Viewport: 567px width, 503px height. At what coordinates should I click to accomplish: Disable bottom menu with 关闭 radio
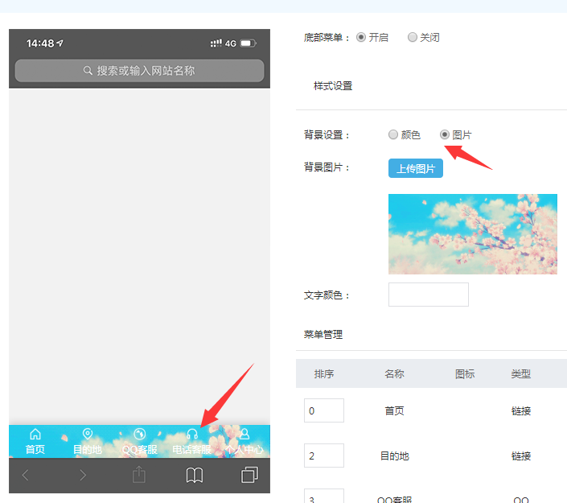tap(413, 37)
